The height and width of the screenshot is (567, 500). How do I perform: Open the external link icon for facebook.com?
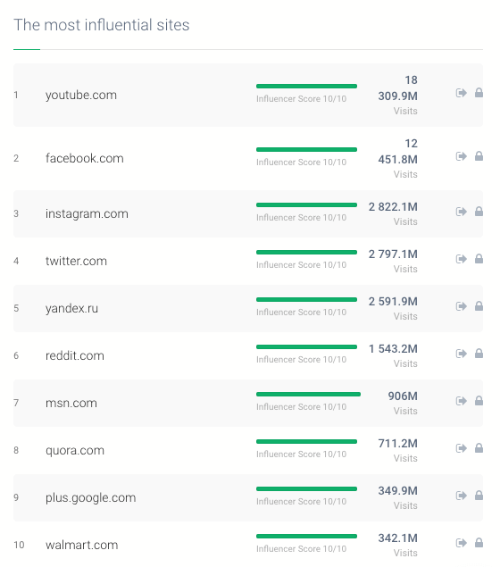tap(461, 156)
